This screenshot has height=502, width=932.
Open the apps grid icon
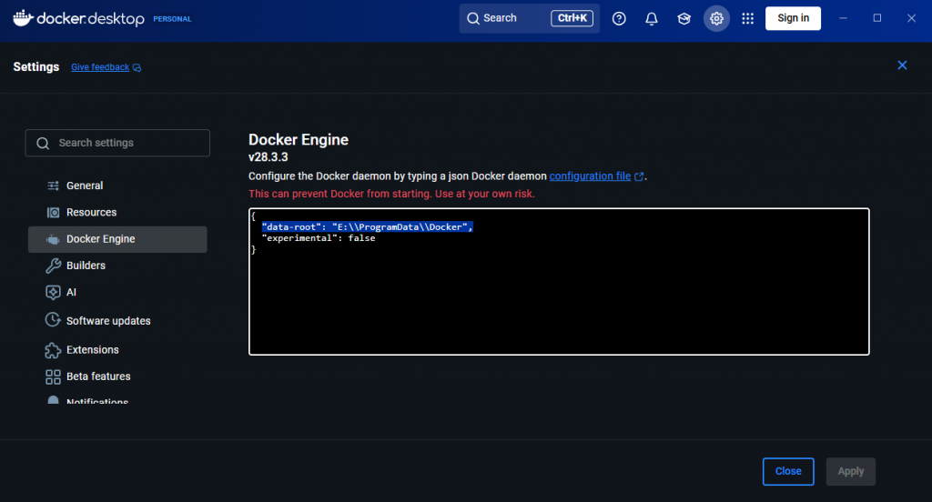pyautogui.click(x=748, y=18)
